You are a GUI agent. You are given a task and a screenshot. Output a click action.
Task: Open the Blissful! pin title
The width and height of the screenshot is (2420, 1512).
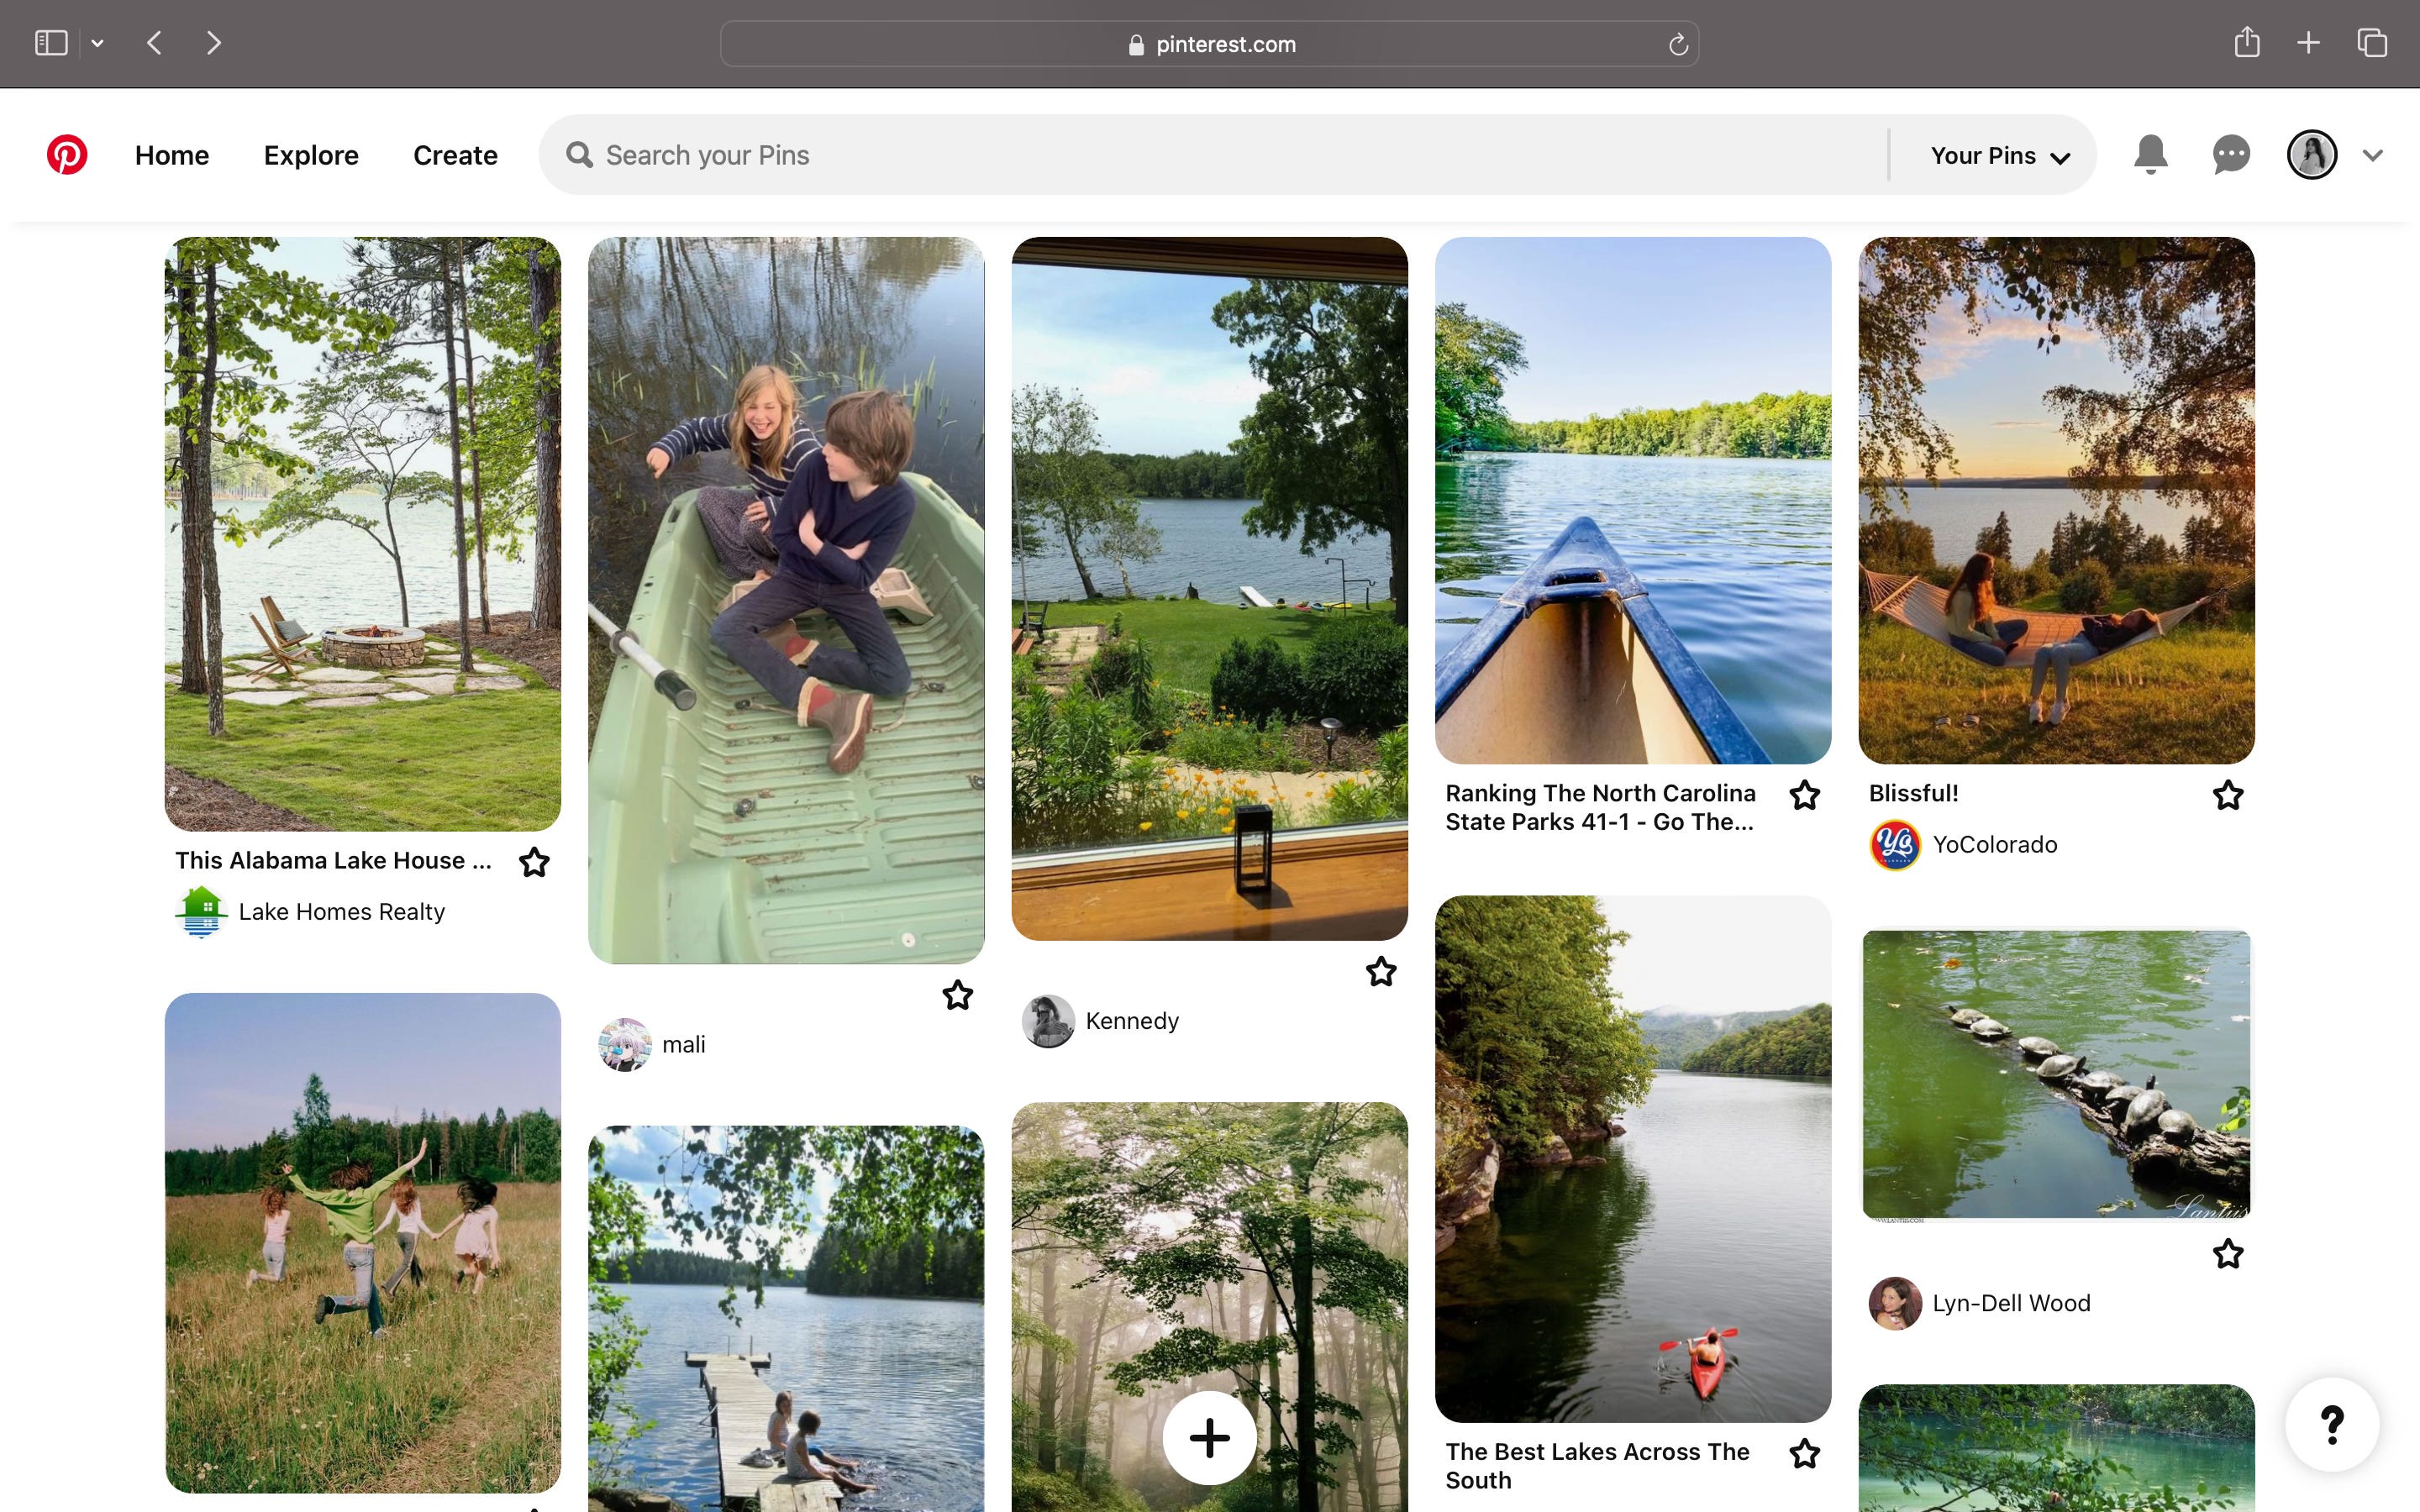(x=1913, y=793)
